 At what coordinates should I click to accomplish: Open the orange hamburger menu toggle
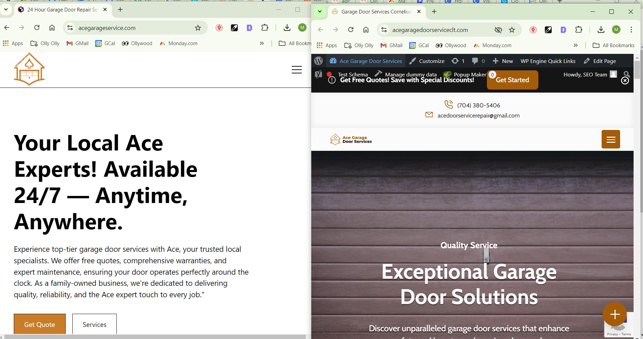click(x=610, y=139)
